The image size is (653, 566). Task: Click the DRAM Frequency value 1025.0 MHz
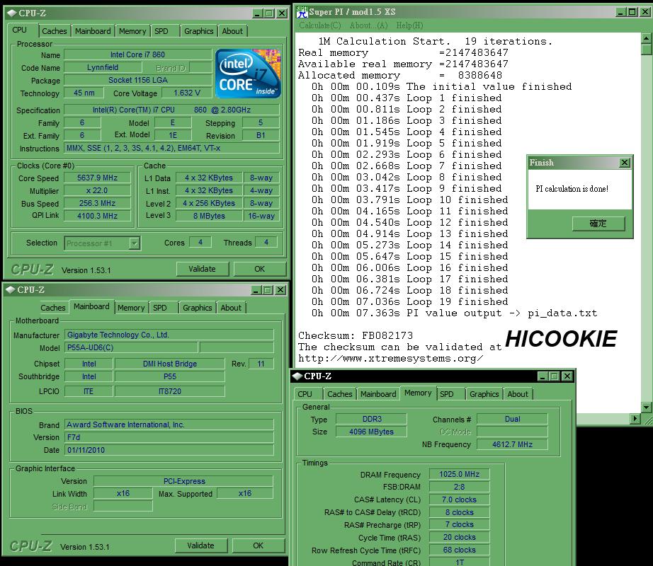tap(459, 475)
